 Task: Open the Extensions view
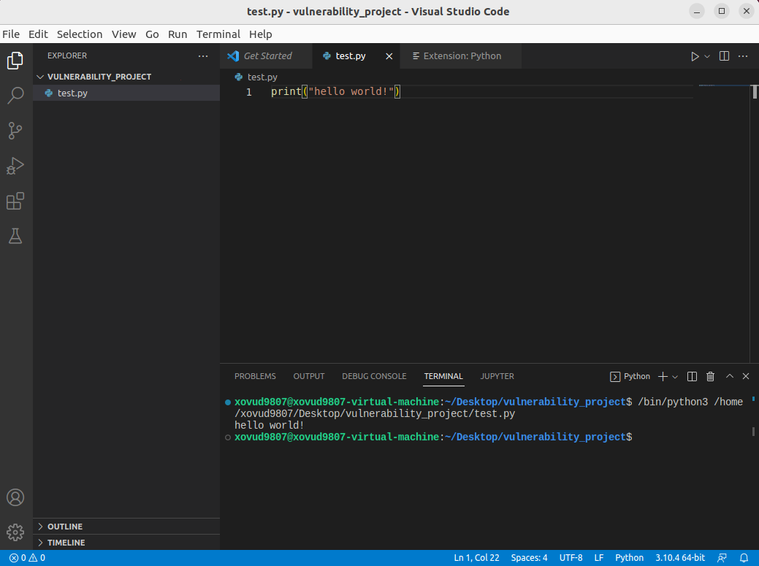click(15, 202)
